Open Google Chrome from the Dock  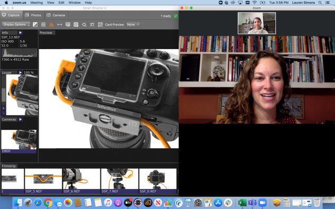[48, 202]
